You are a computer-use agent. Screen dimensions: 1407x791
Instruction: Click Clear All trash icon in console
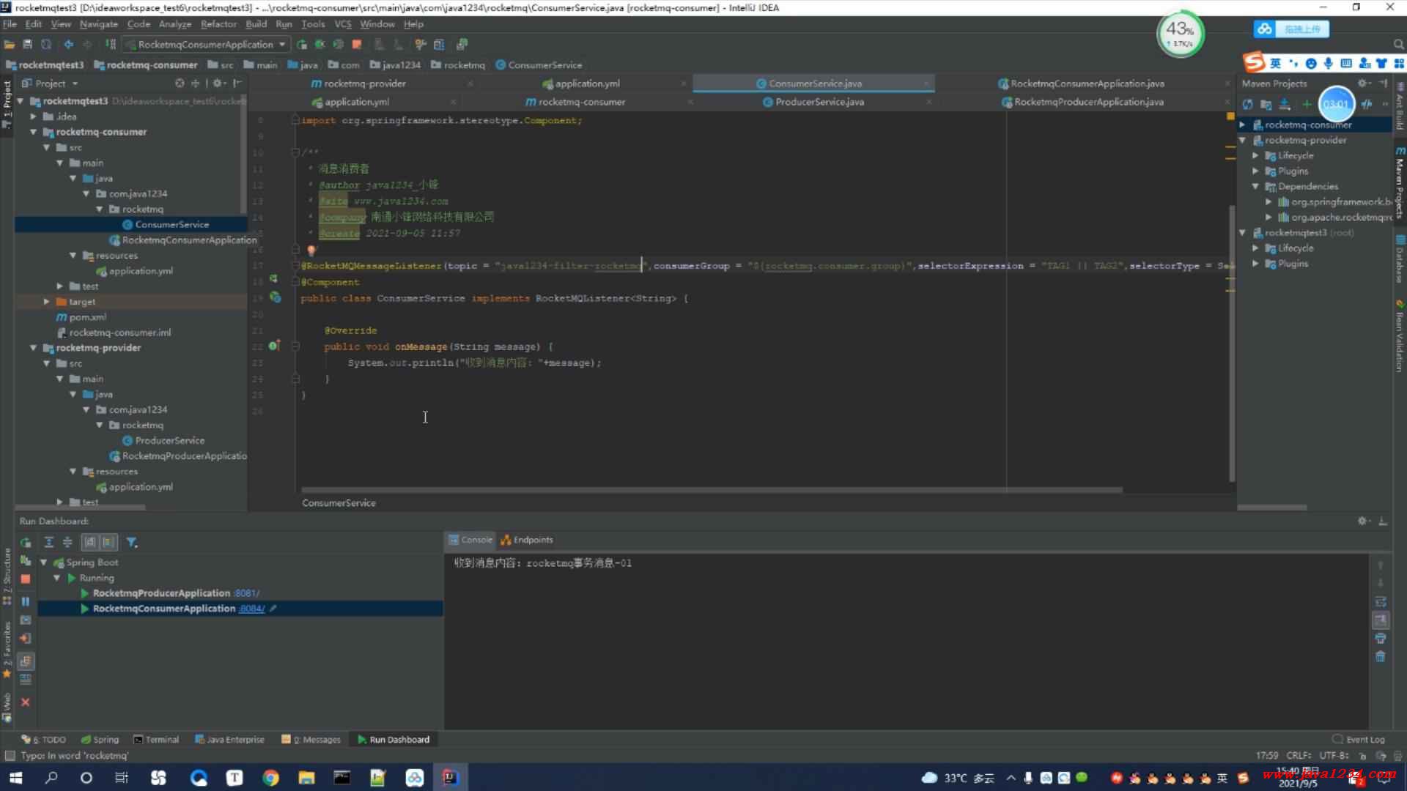(1381, 656)
